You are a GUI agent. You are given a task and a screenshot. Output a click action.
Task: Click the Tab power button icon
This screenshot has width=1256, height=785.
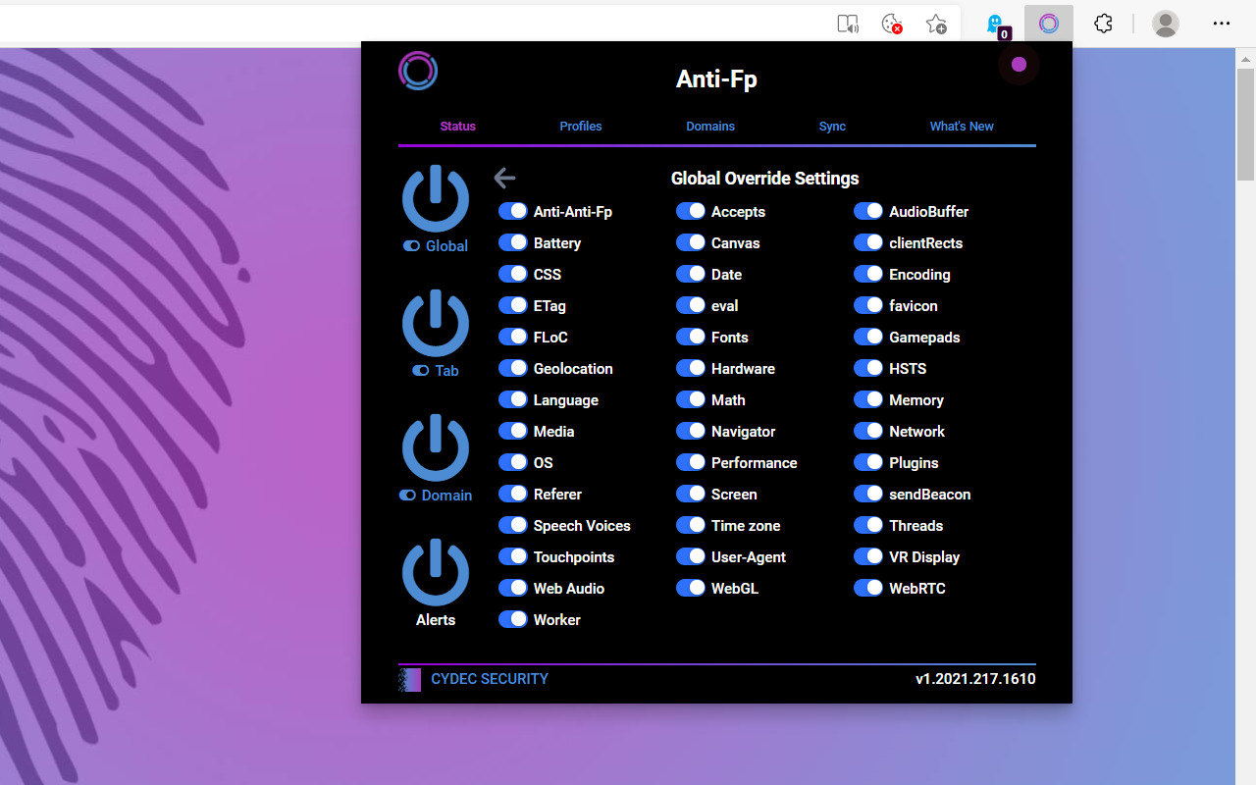point(436,324)
